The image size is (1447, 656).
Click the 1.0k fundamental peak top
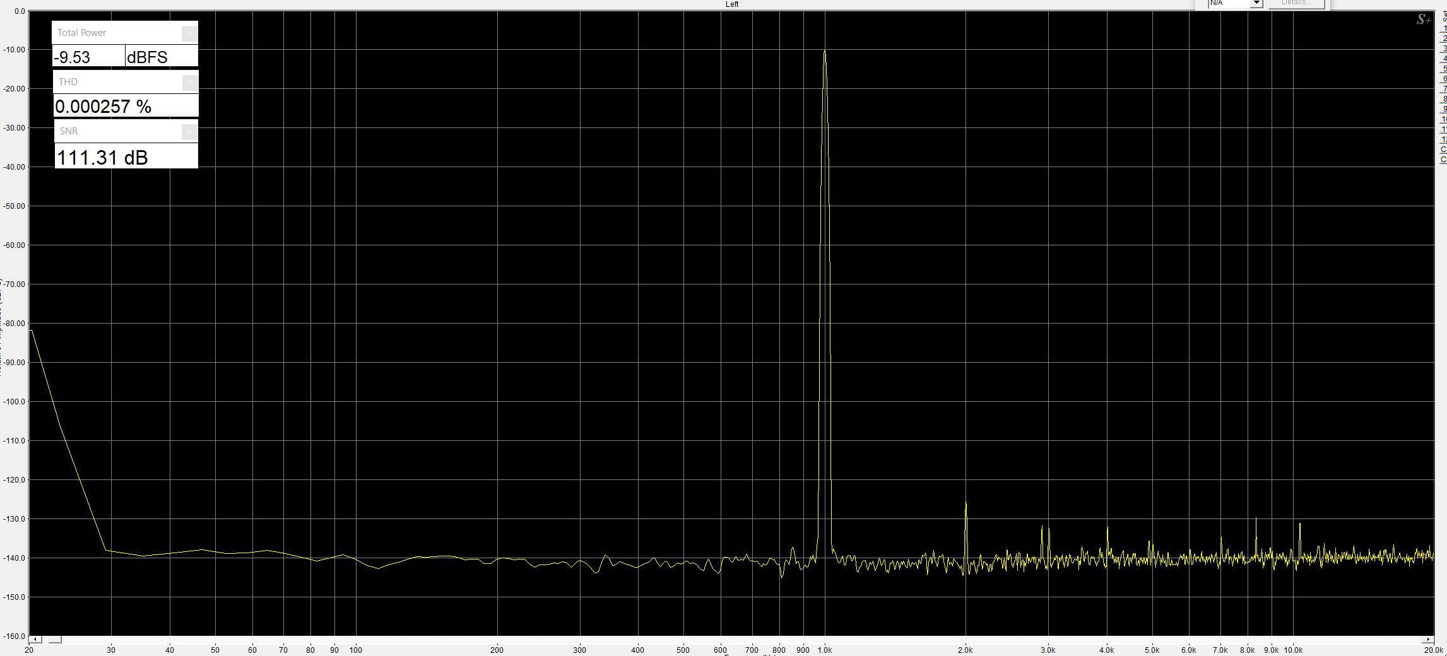pyautogui.click(x=825, y=52)
